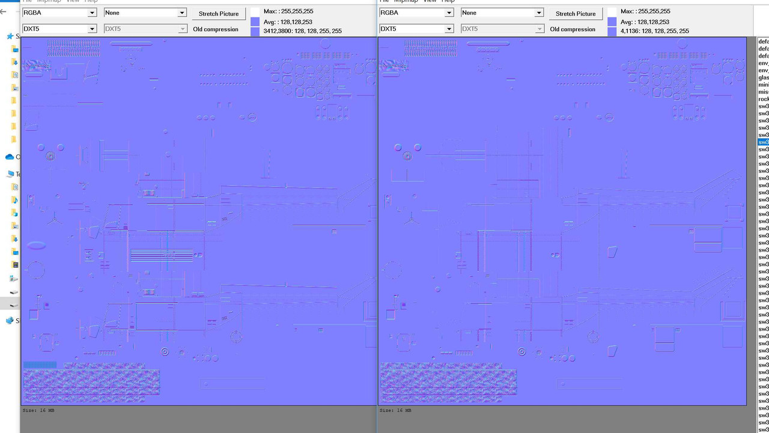The image size is (769, 433).
Task: Click '3412,3800: 128, 128, 255, 255' readout
Action: click(303, 31)
